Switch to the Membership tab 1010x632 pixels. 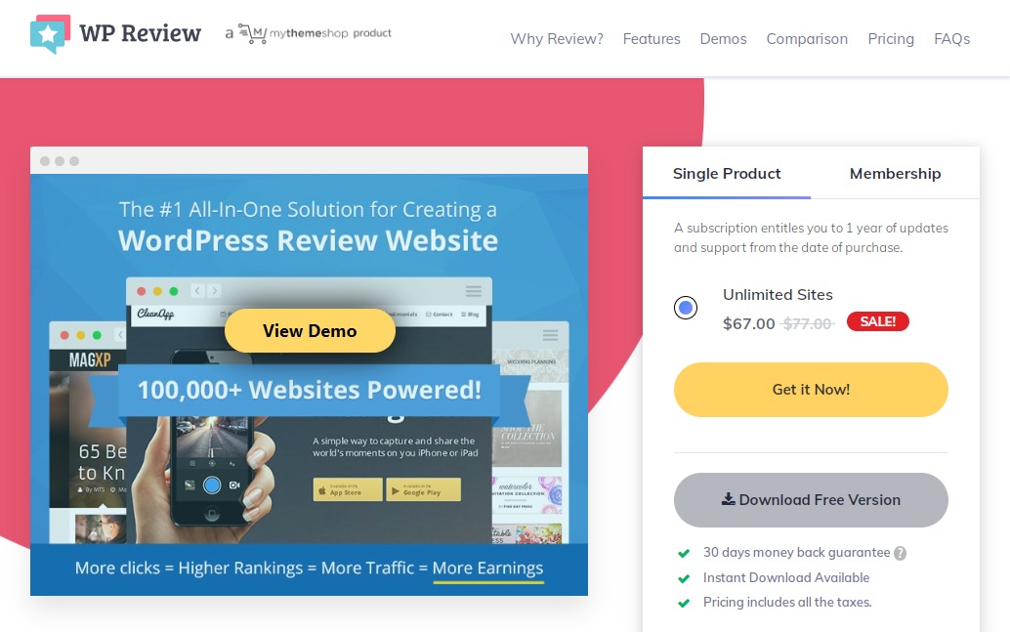896,173
